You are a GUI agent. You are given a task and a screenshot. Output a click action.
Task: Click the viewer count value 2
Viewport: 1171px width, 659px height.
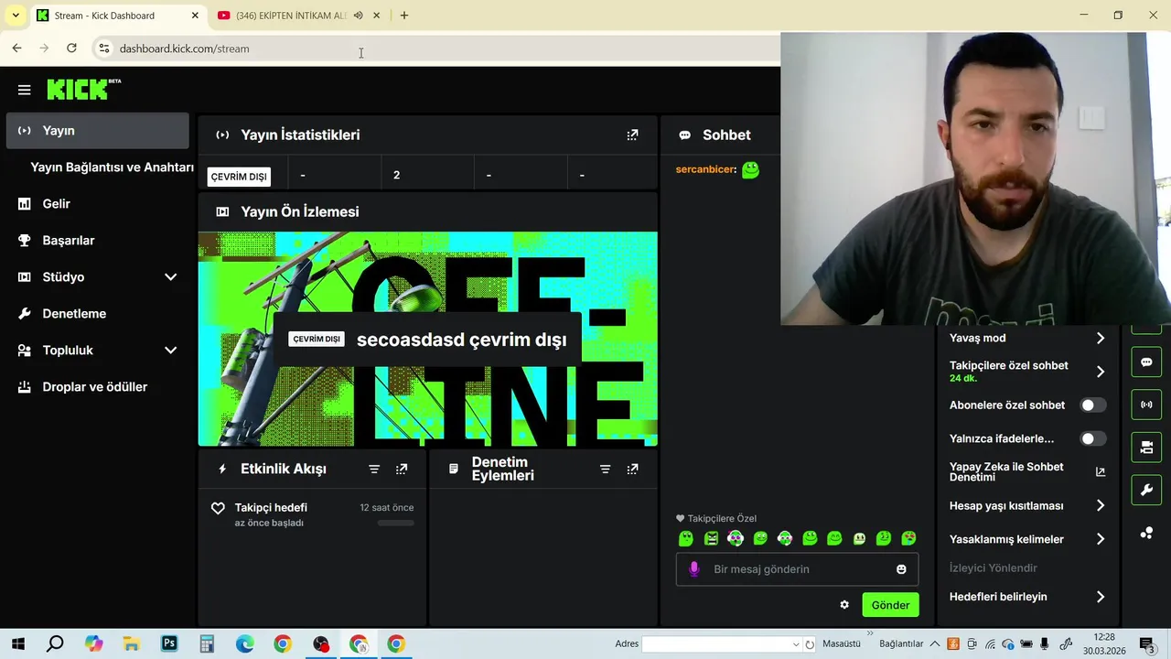click(x=396, y=175)
